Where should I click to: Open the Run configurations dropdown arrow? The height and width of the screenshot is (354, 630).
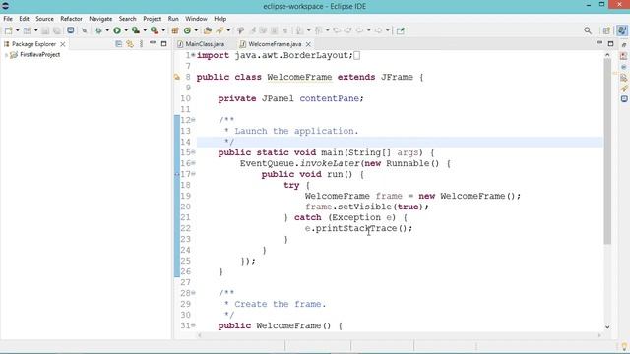pos(126,30)
